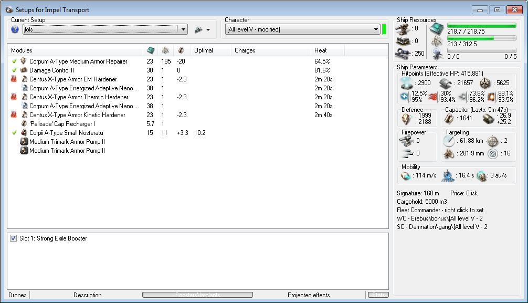Image resolution: width=528 pixels, height=303 pixels.
Task: Click Fleet Commander right click to set
Action: (440, 210)
